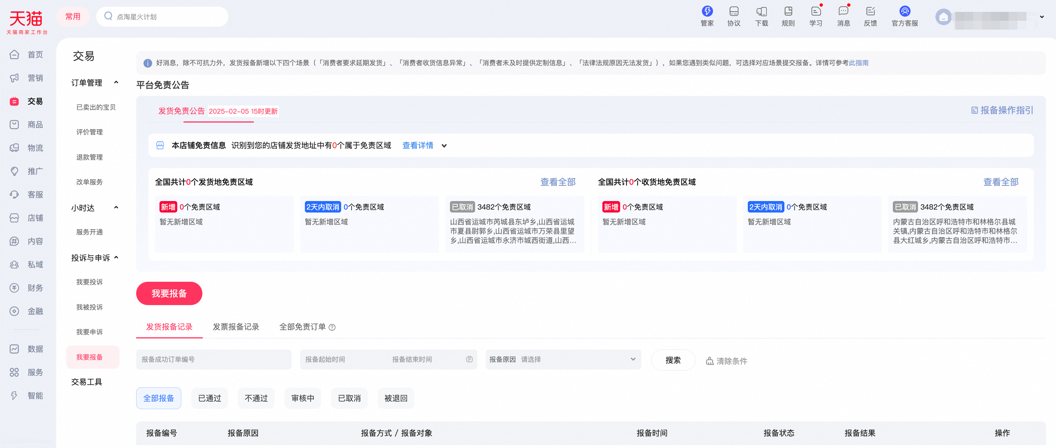Open 已卖出的宝贝 menu item

pos(96,107)
